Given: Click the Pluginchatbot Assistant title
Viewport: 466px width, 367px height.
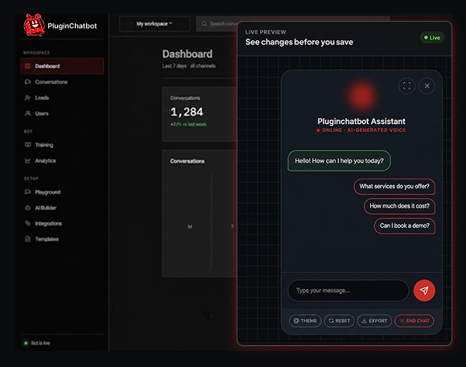Looking at the screenshot, I should [x=361, y=122].
